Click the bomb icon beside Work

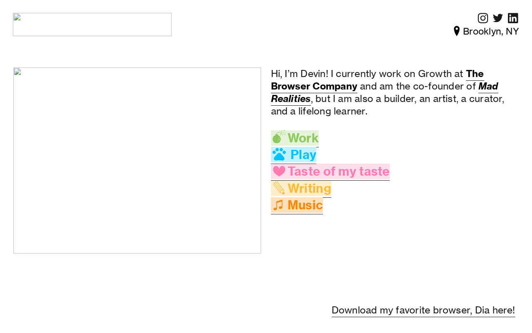tap(278, 137)
